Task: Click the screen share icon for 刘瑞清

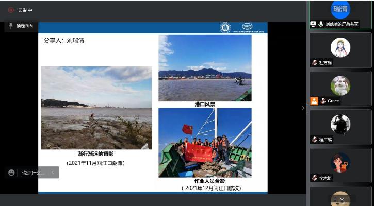Action: (313, 24)
